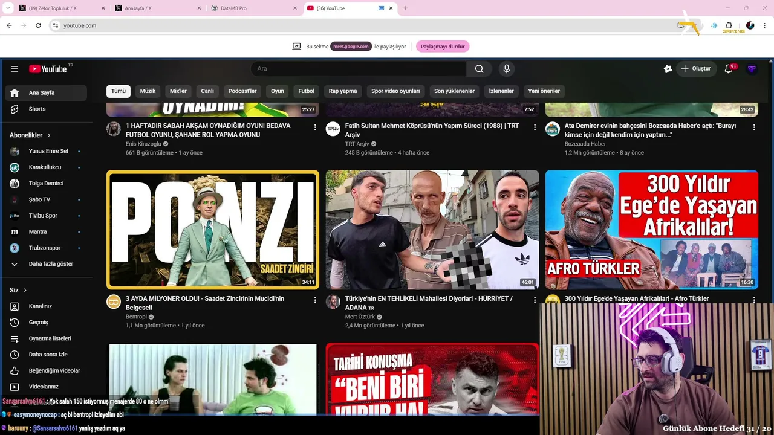The image size is (774, 435).
Task: Open a new browser tab with the plus
Action: point(405,8)
